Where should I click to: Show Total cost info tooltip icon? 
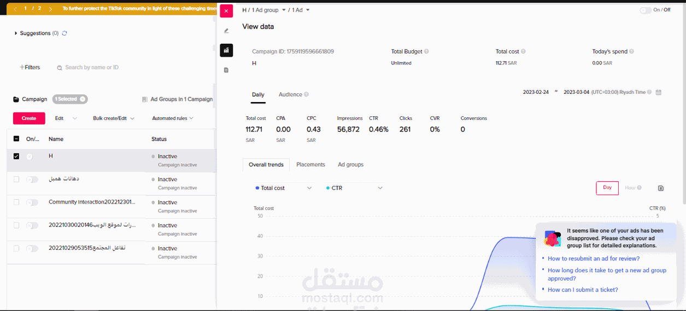point(523,51)
